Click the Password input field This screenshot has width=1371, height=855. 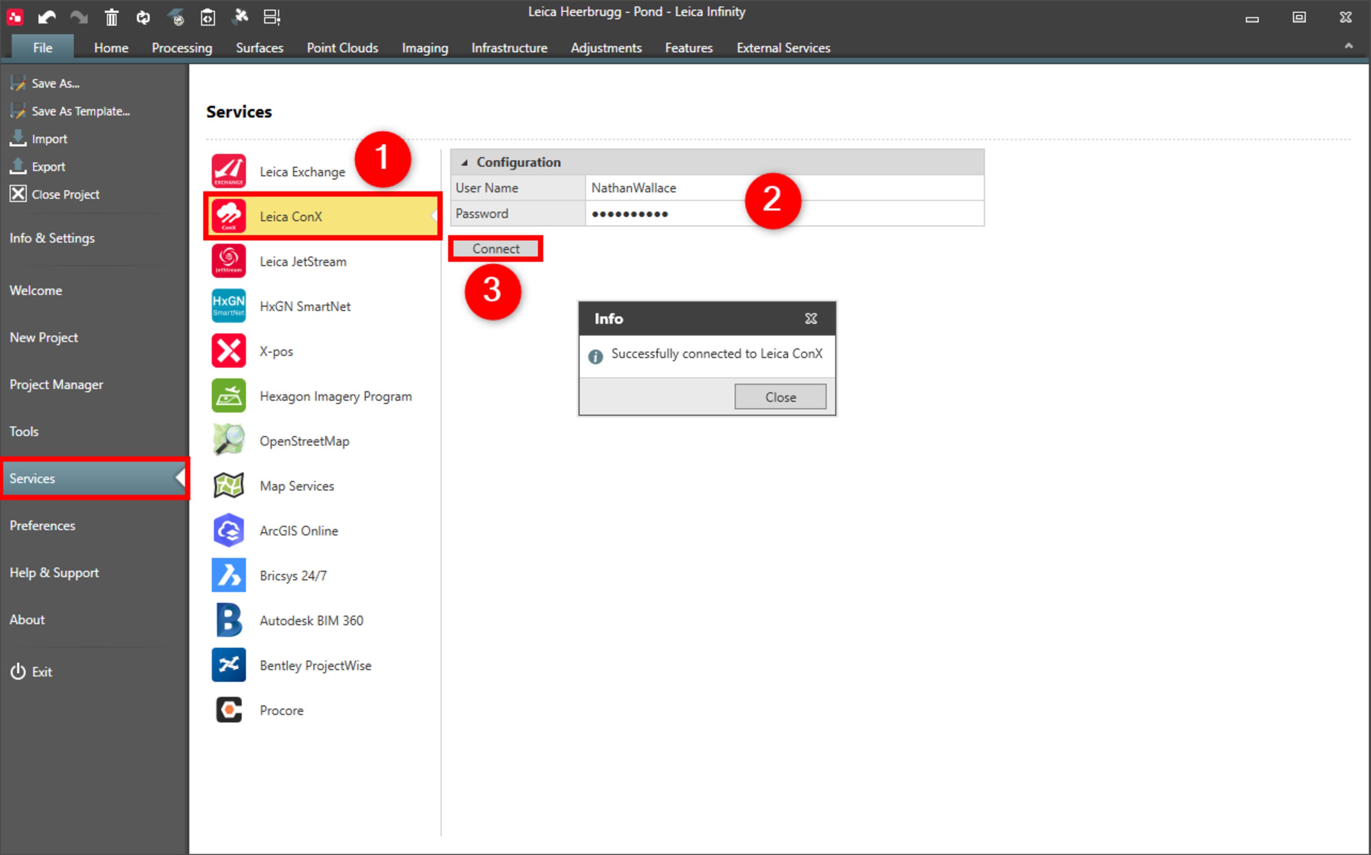pos(784,214)
